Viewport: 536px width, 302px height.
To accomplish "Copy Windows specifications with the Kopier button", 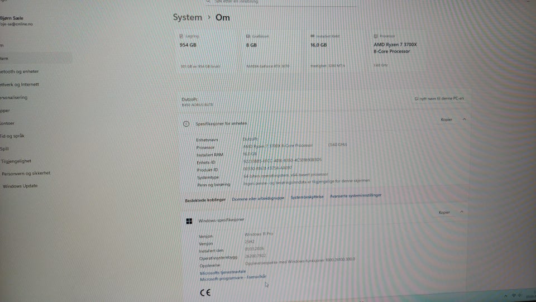I will pyautogui.click(x=444, y=212).
